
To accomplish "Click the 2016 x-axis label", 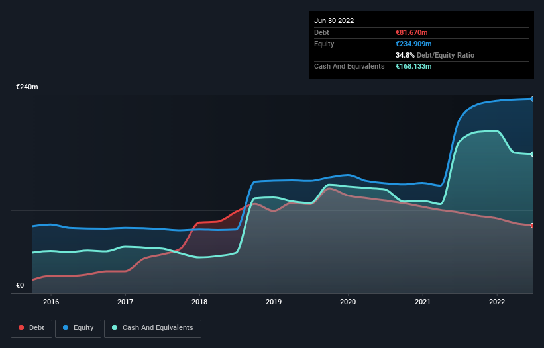I will click(x=51, y=302).
